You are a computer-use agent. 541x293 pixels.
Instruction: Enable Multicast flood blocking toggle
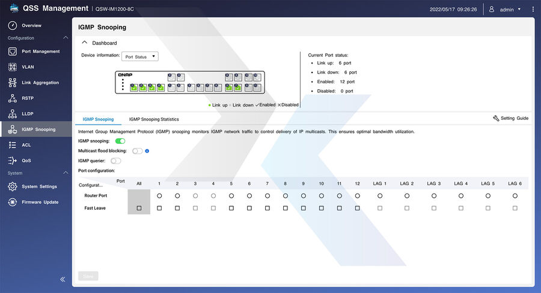138,151
